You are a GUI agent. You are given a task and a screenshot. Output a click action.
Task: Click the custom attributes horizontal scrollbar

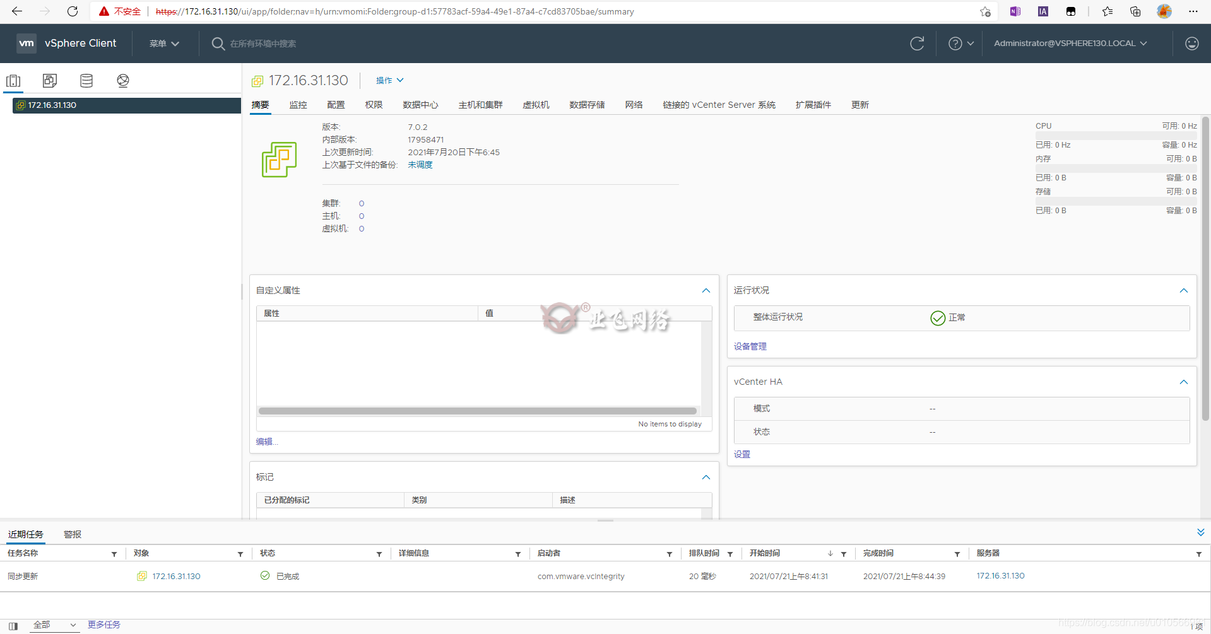coord(478,411)
